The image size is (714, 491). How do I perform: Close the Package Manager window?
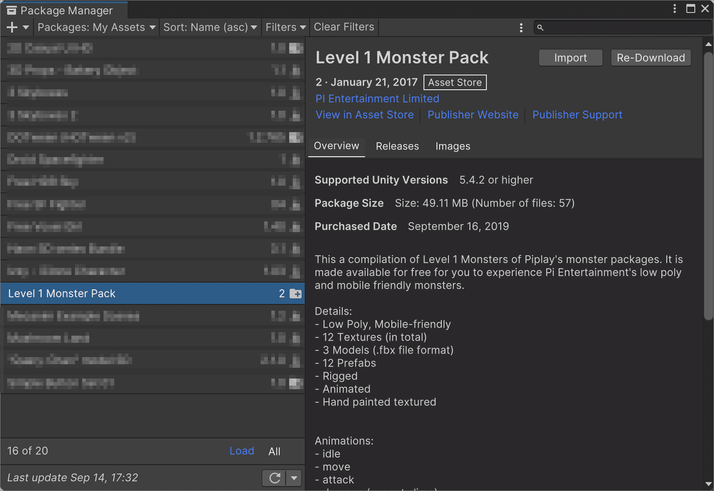[705, 8]
